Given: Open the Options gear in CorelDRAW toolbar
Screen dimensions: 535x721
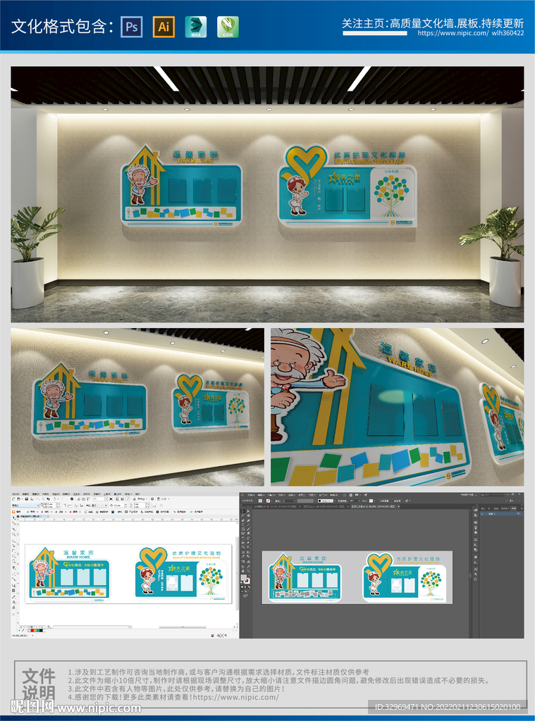Looking at the screenshot, I should pos(152,499).
